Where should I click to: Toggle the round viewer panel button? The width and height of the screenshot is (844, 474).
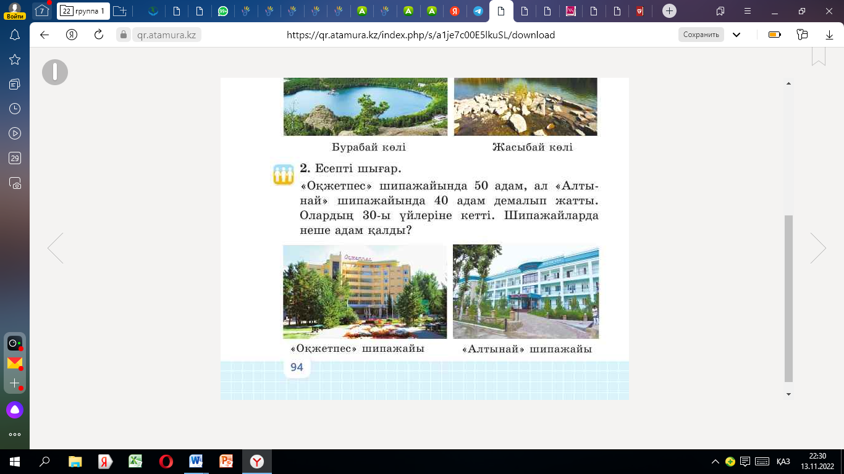[55, 72]
